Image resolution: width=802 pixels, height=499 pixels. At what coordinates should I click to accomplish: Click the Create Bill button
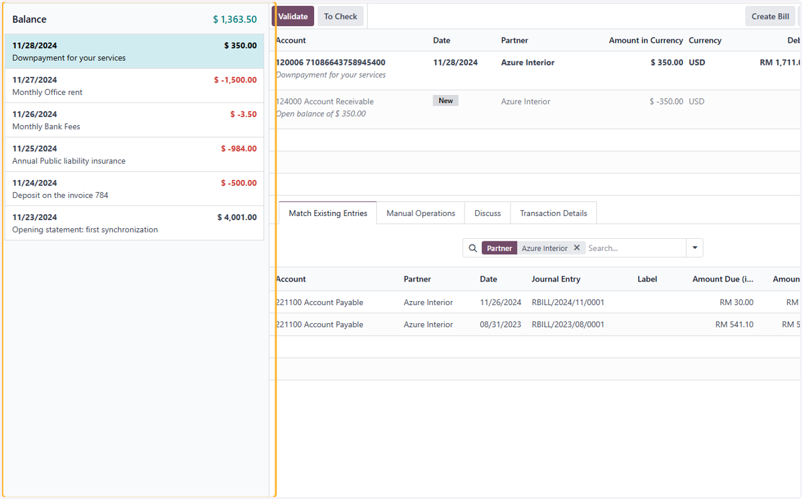tap(770, 16)
